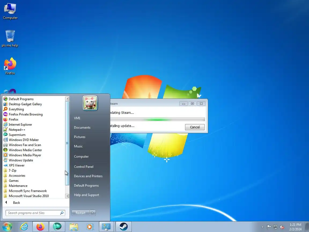Open Devices and Printers

coord(88,176)
